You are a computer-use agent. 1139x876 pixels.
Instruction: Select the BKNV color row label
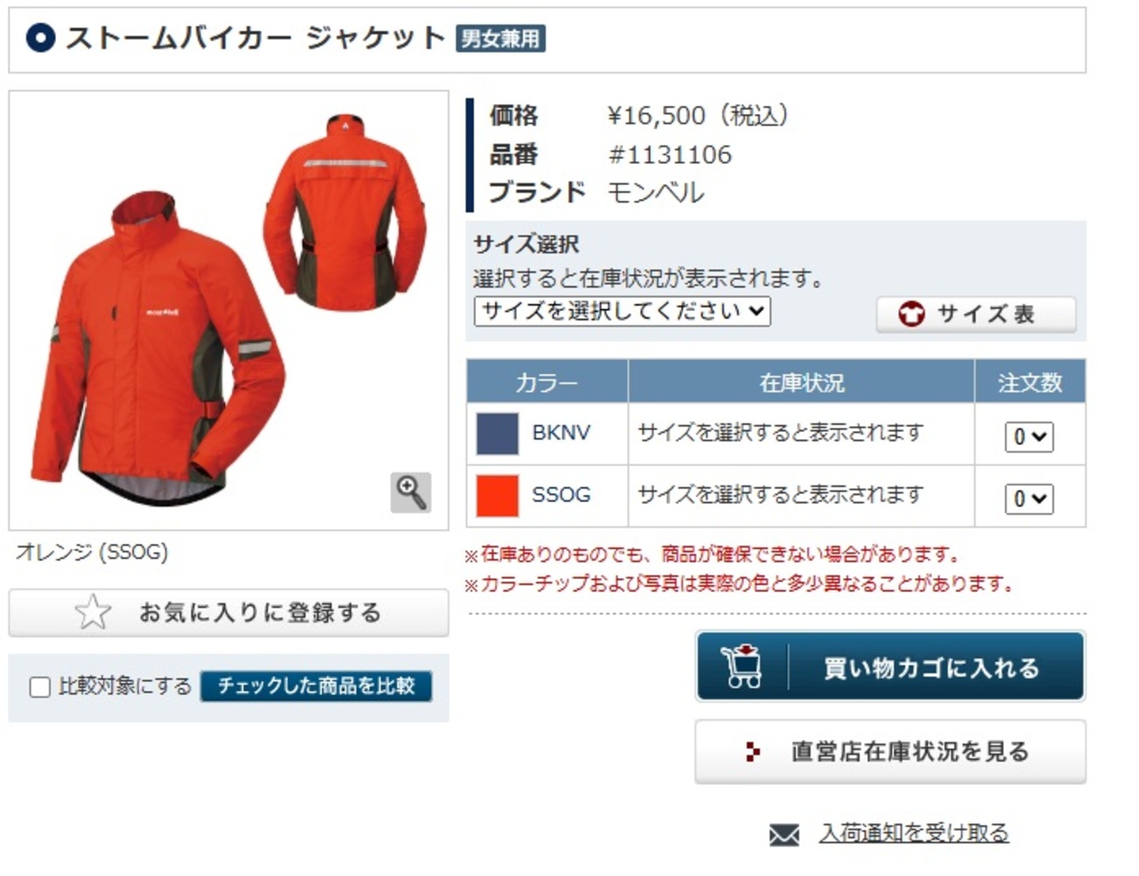(x=561, y=433)
